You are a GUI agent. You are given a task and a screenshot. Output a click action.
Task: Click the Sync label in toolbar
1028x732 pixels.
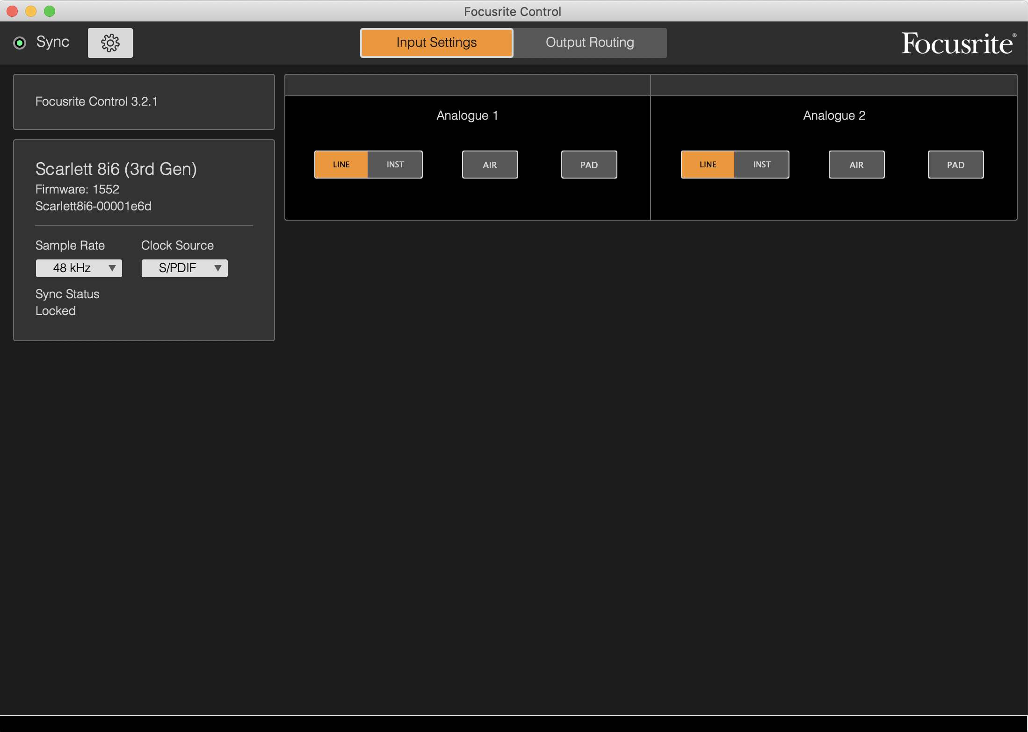tap(53, 42)
